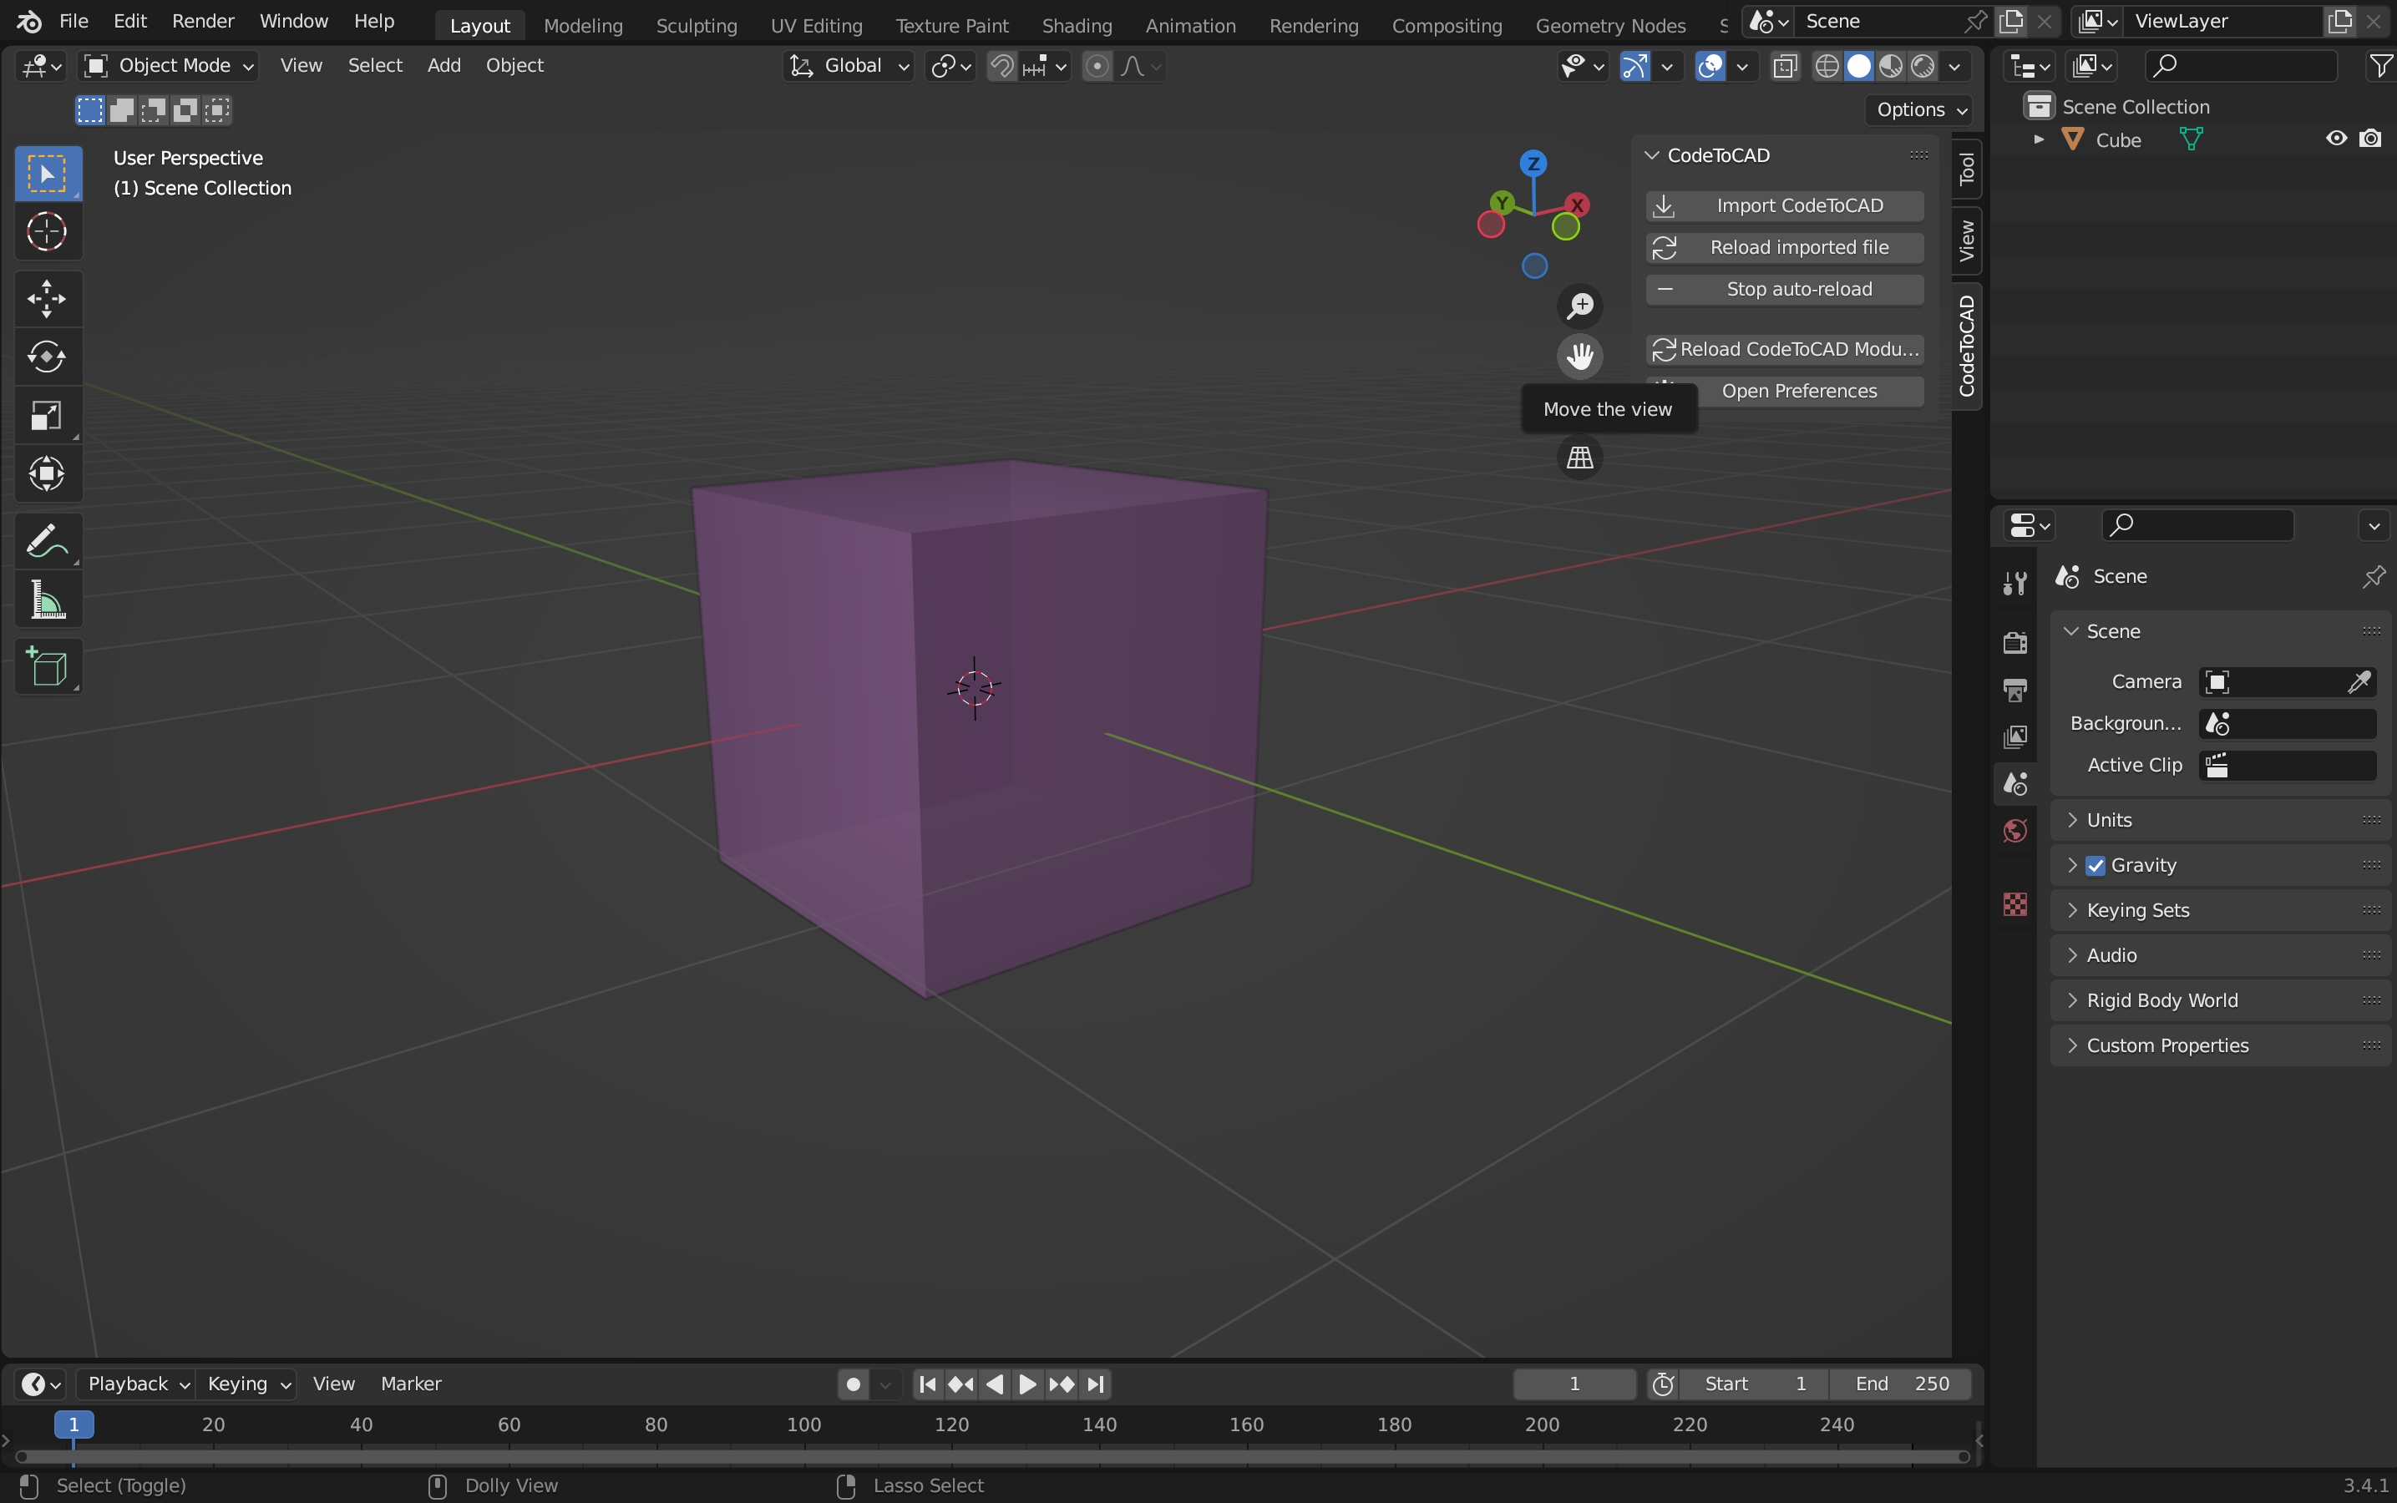
Task: Click Reload imported file button
Action: (x=1785, y=247)
